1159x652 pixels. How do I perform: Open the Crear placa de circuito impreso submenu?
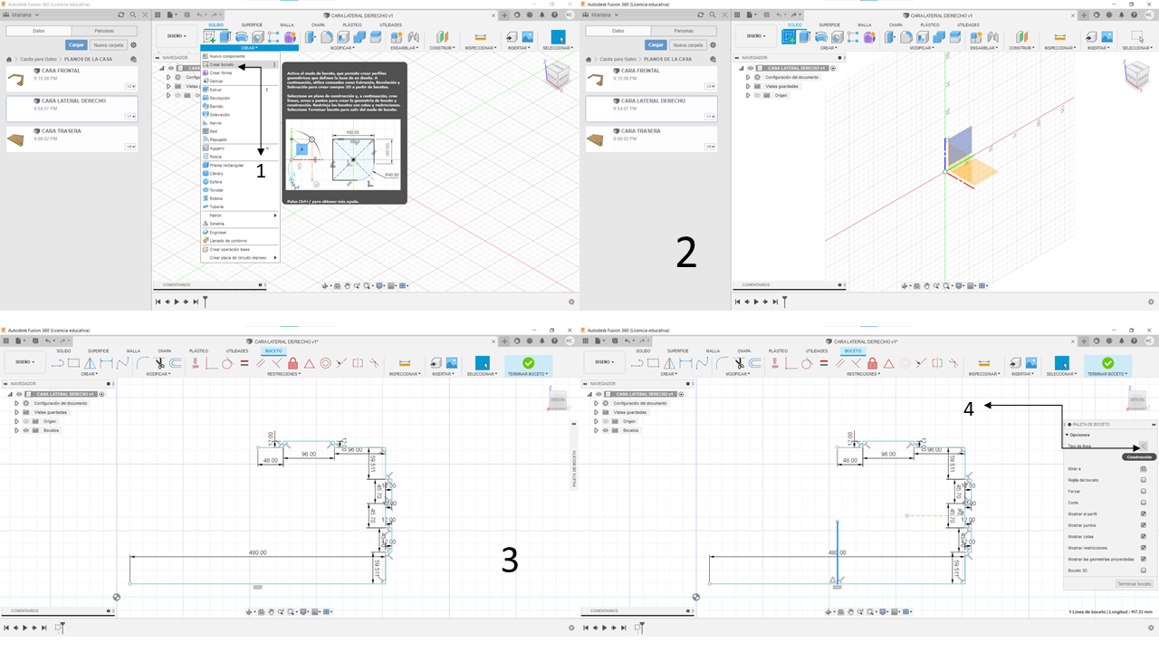tap(240, 257)
